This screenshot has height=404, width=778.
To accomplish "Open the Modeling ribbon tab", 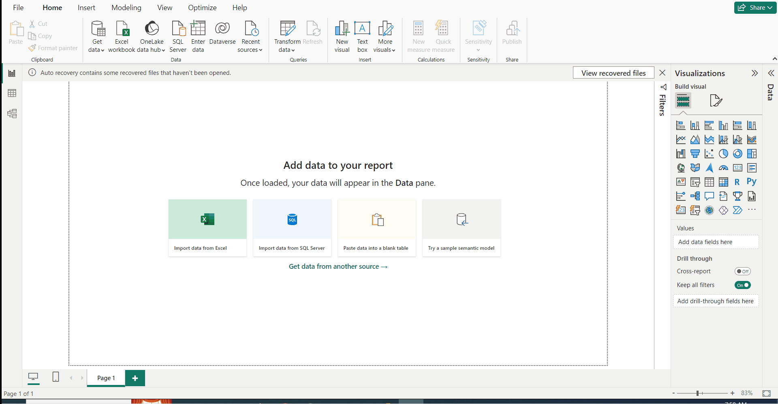I will (126, 8).
